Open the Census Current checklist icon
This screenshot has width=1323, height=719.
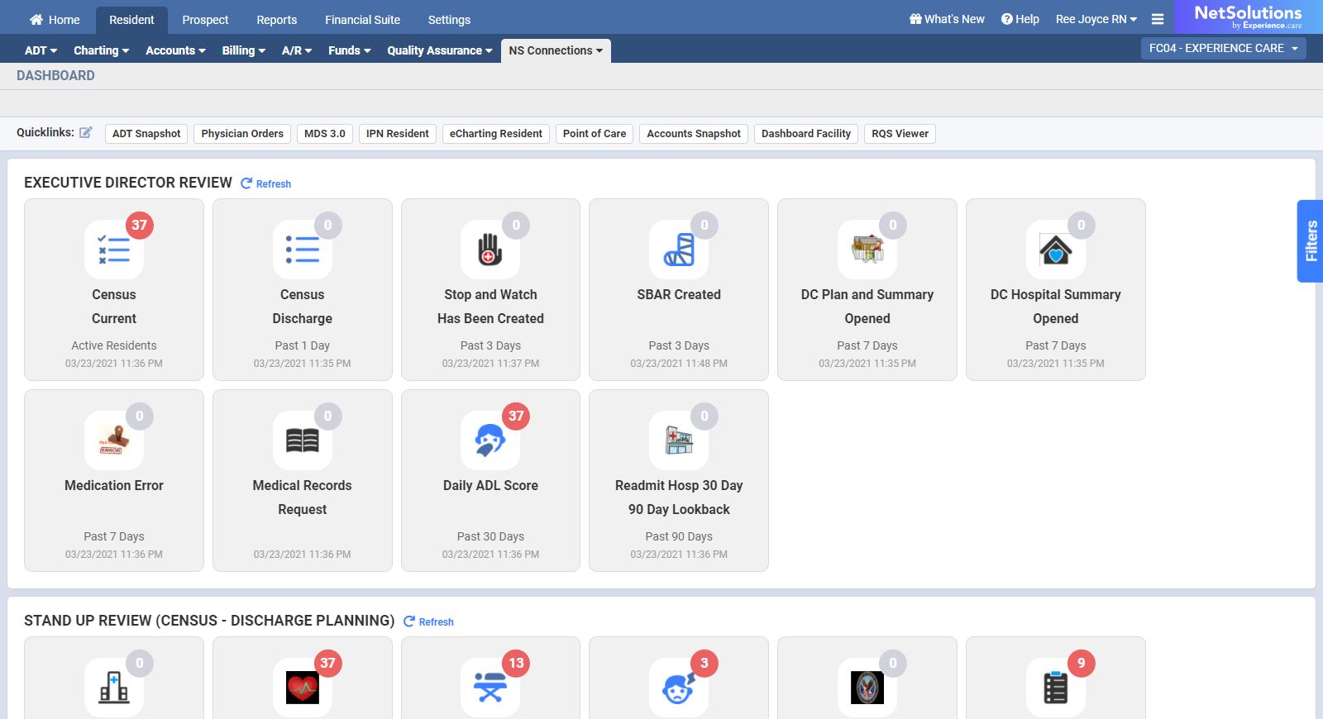point(114,250)
